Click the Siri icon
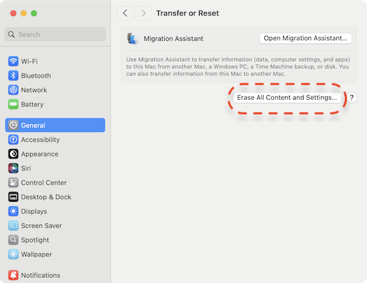The height and width of the screenshot is (283, 367). [x=13, y=168]
